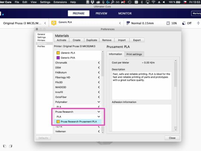Open the Wi-Fi status menu icon
The height and width of the screenshot is (151, 201).
153,2
